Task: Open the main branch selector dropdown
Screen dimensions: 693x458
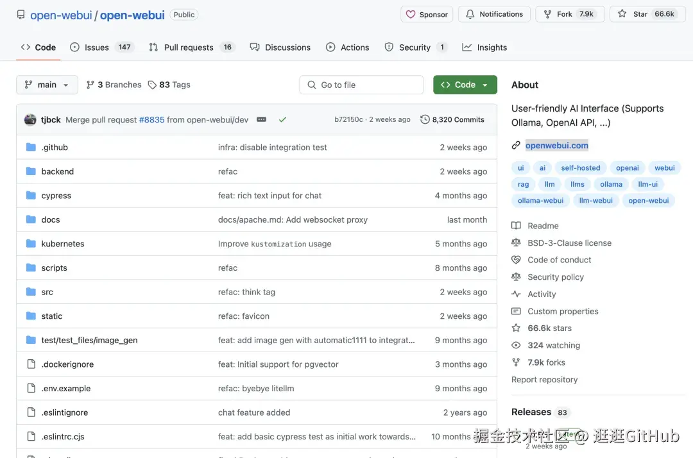Action: pyautogui.click(x=47, y=85)
